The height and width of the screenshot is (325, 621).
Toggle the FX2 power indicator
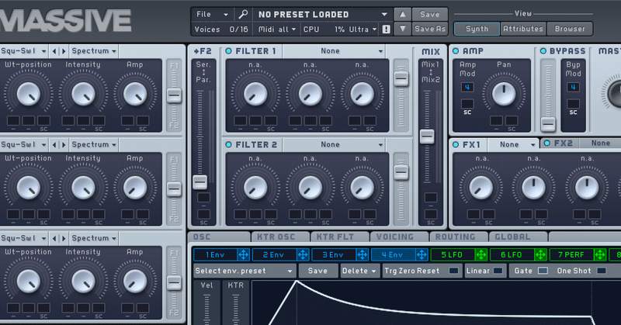(x=547, y=143)
